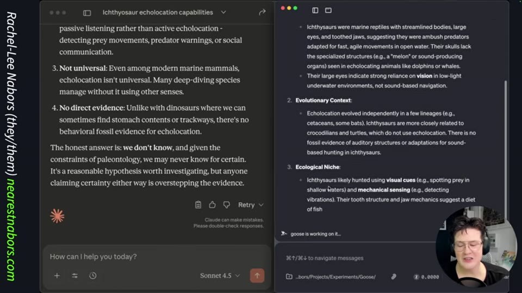Attach a file with the Goose paperclip icon
This screenshot has height=293, width=522.
pos(394,276)
